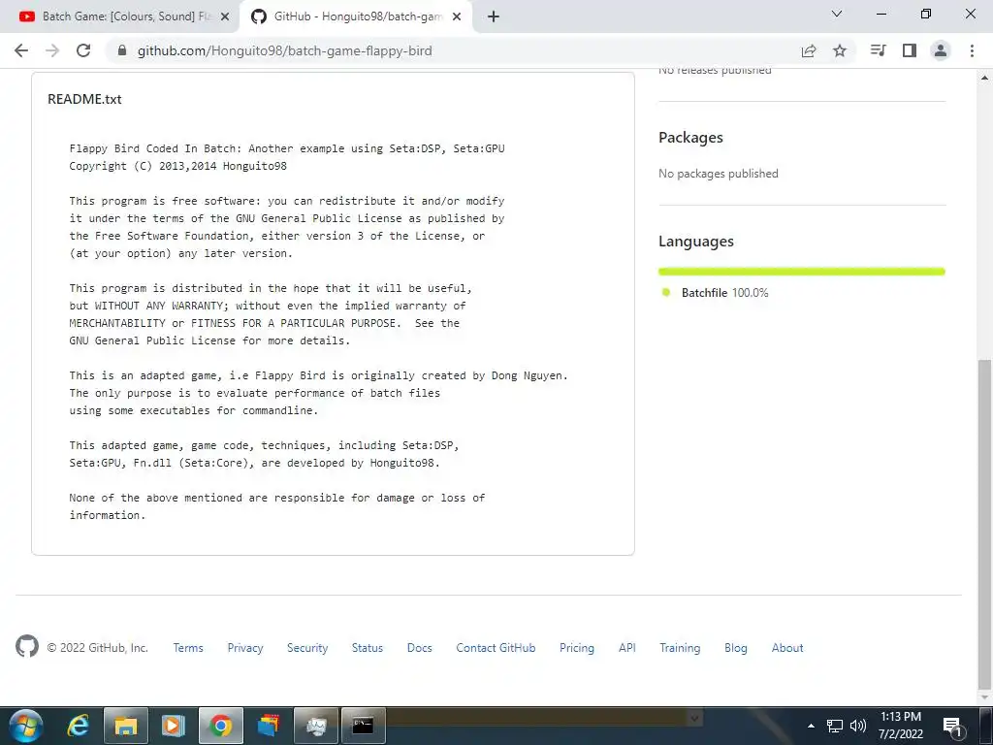Click the Packages heading

[690, 138]
